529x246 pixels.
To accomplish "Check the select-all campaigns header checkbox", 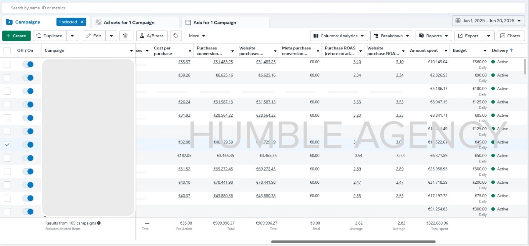I will pyautogui.click(x=7, y=50).
